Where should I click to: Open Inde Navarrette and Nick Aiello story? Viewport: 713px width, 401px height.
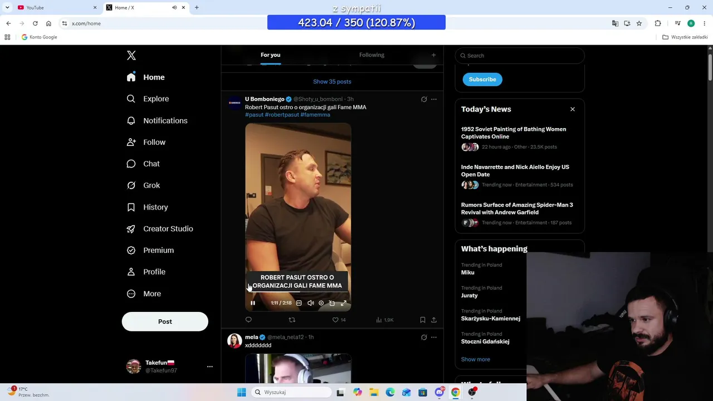[x=515, y=170]
